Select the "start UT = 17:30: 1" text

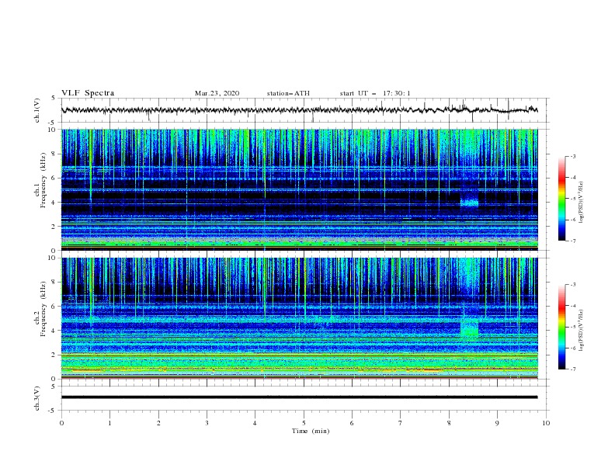coord(375,93)
